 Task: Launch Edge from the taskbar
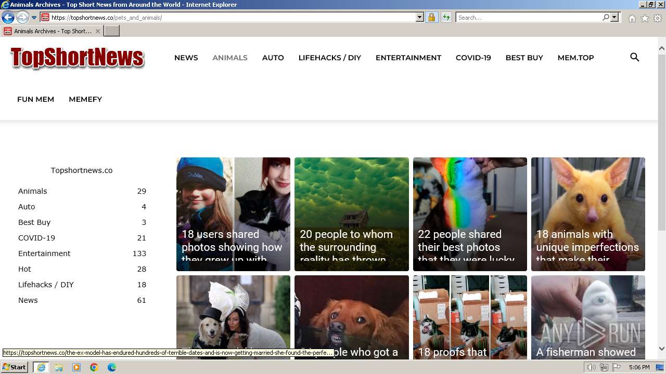coord(112,367)
